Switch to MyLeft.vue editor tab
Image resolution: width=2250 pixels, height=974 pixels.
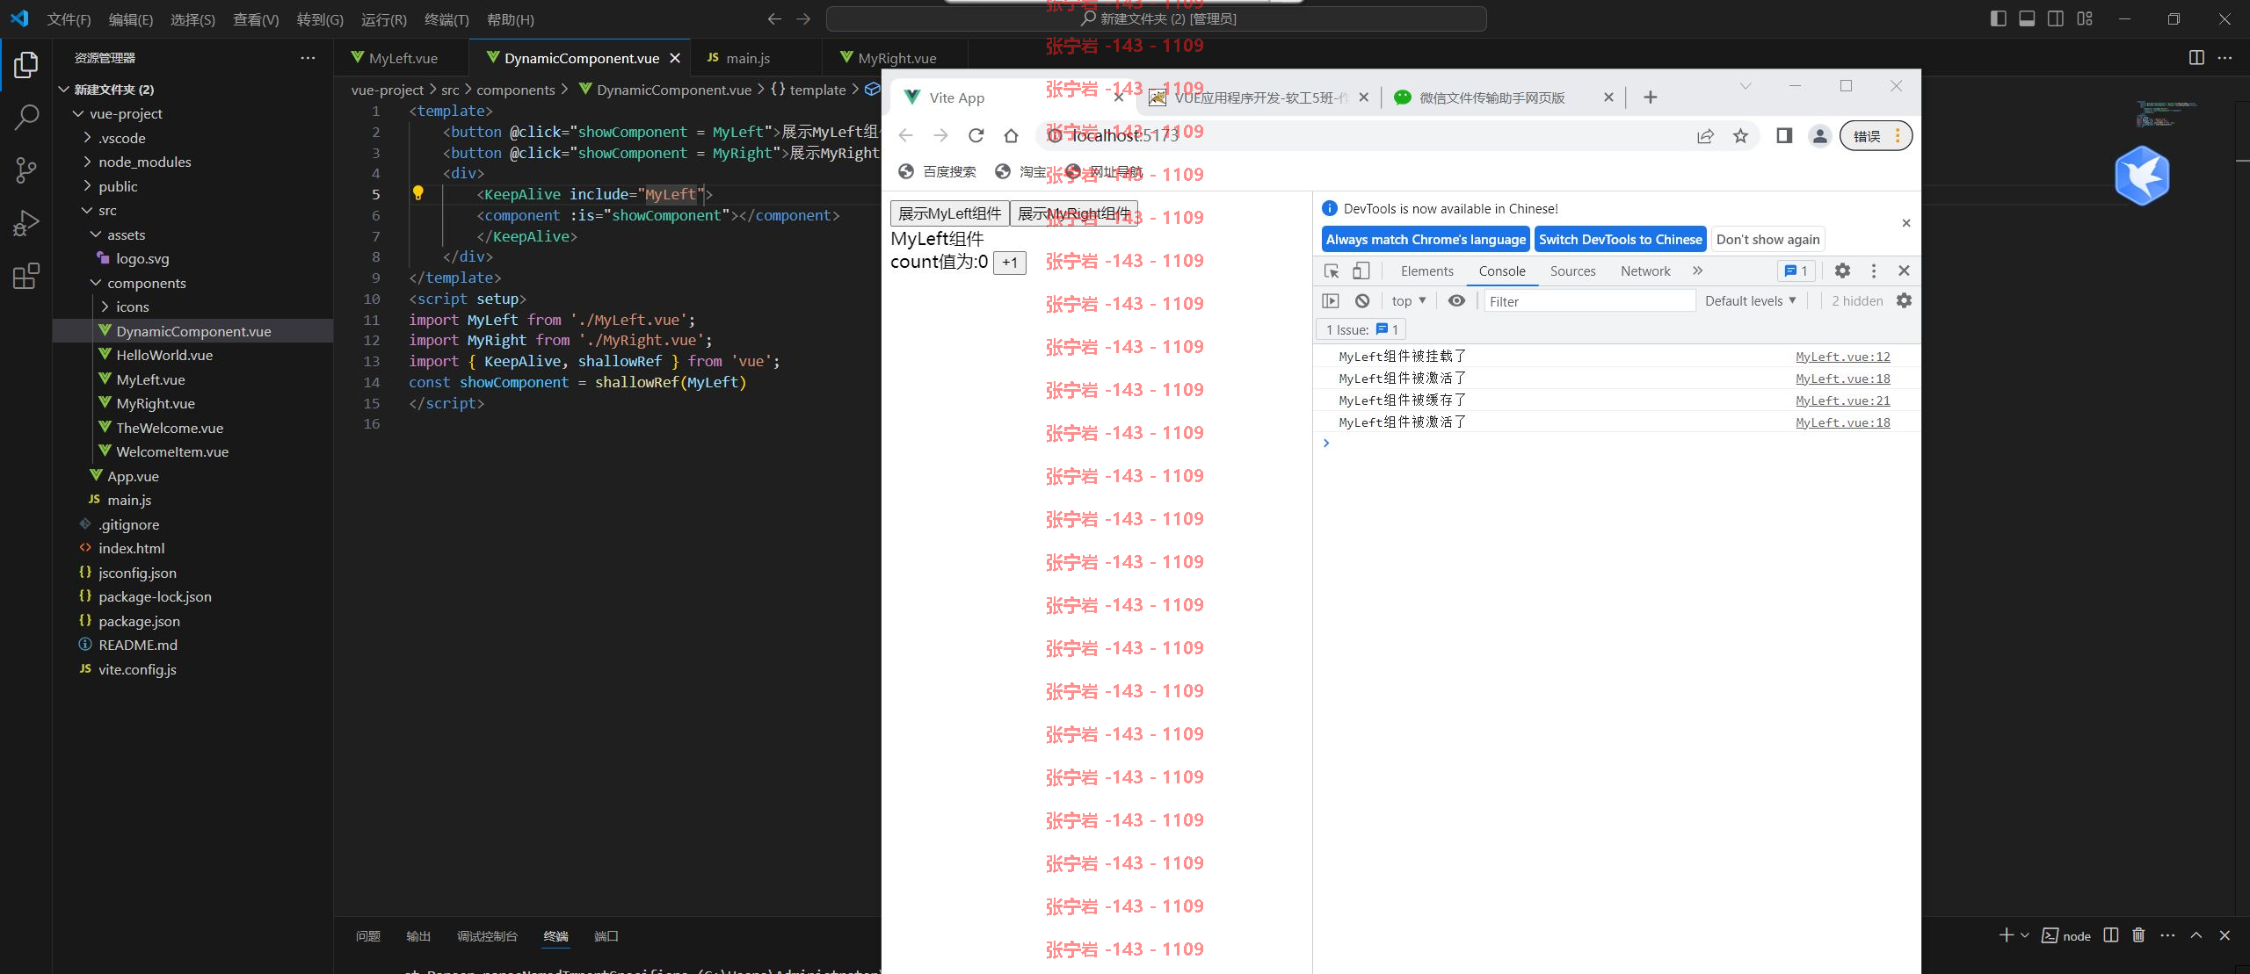coord(403,58)
